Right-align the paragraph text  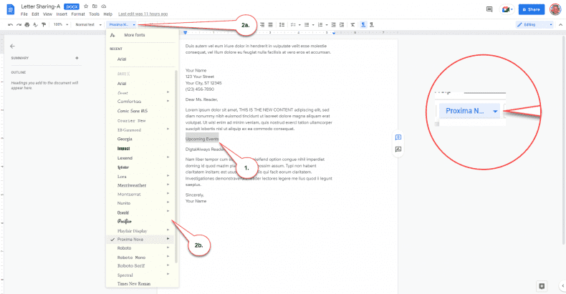262,24
